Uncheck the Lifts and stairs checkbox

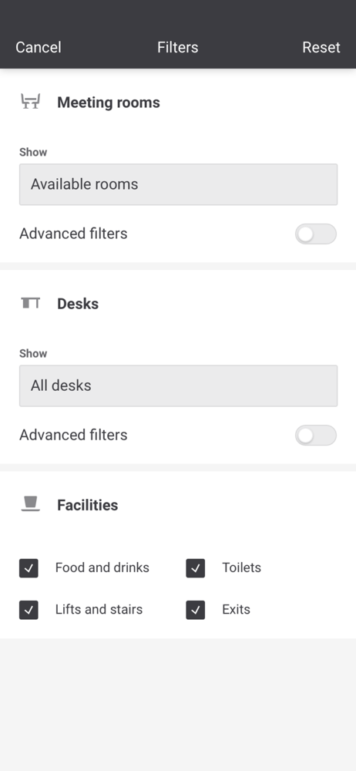tap(29, 610)
